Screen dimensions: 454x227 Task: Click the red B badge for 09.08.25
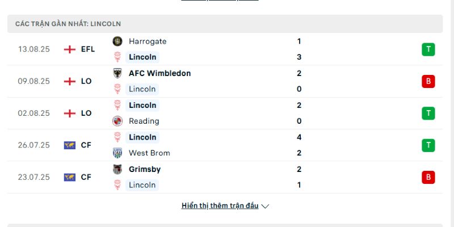coord(428,81)
